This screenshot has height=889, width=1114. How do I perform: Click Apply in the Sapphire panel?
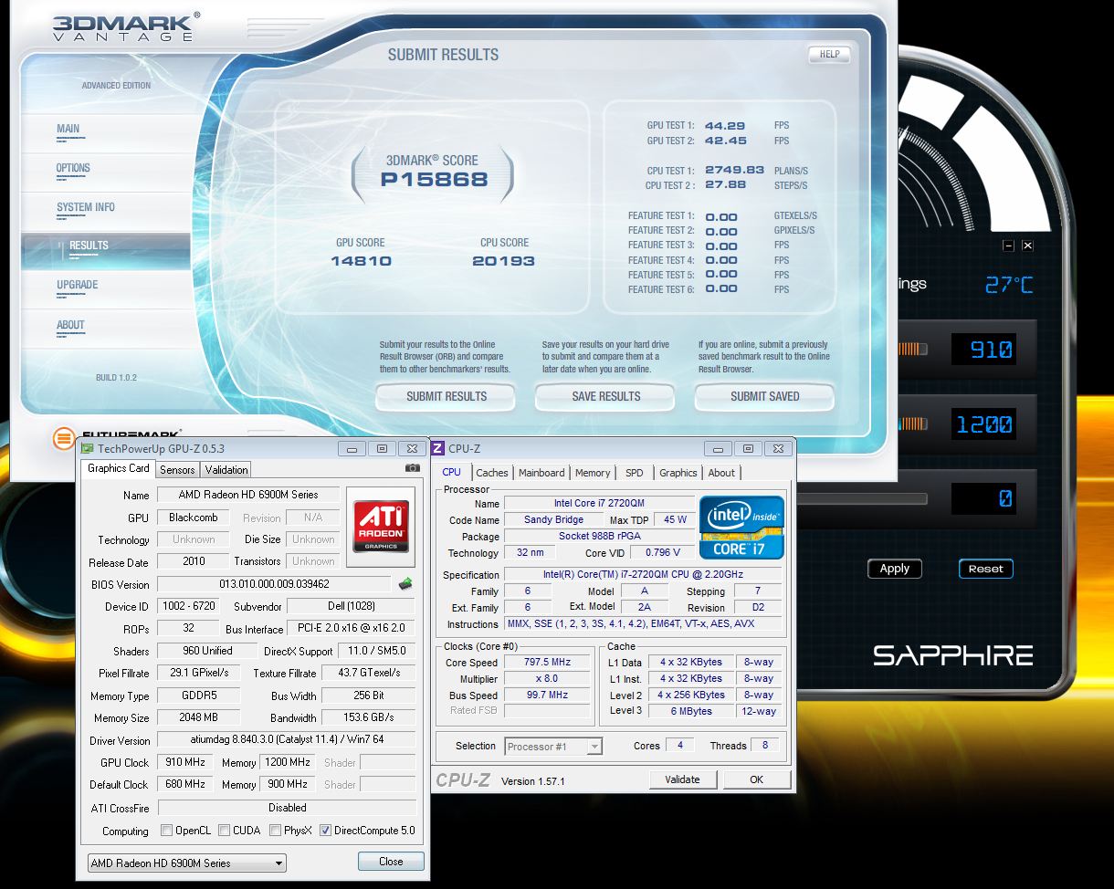coord(895,569)
